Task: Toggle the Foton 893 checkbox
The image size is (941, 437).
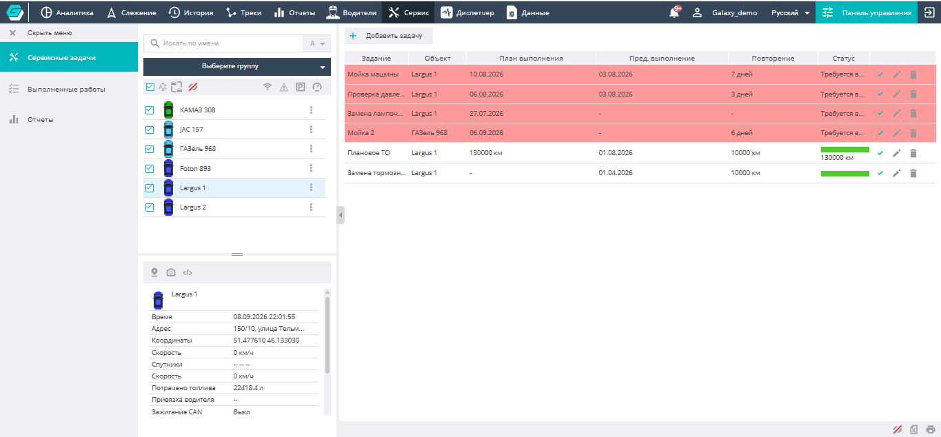Action: [x=150, y=168]
